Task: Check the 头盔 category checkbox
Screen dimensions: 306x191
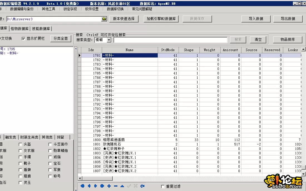Action: click(x=20, y=144)
